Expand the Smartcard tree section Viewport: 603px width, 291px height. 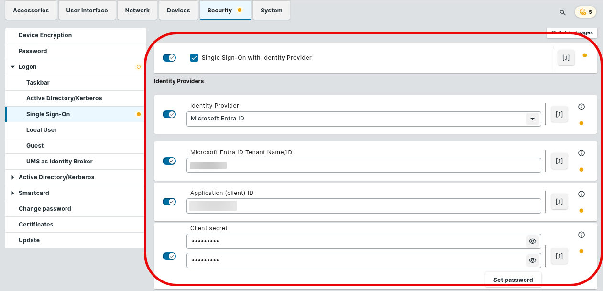coord(13,193)
